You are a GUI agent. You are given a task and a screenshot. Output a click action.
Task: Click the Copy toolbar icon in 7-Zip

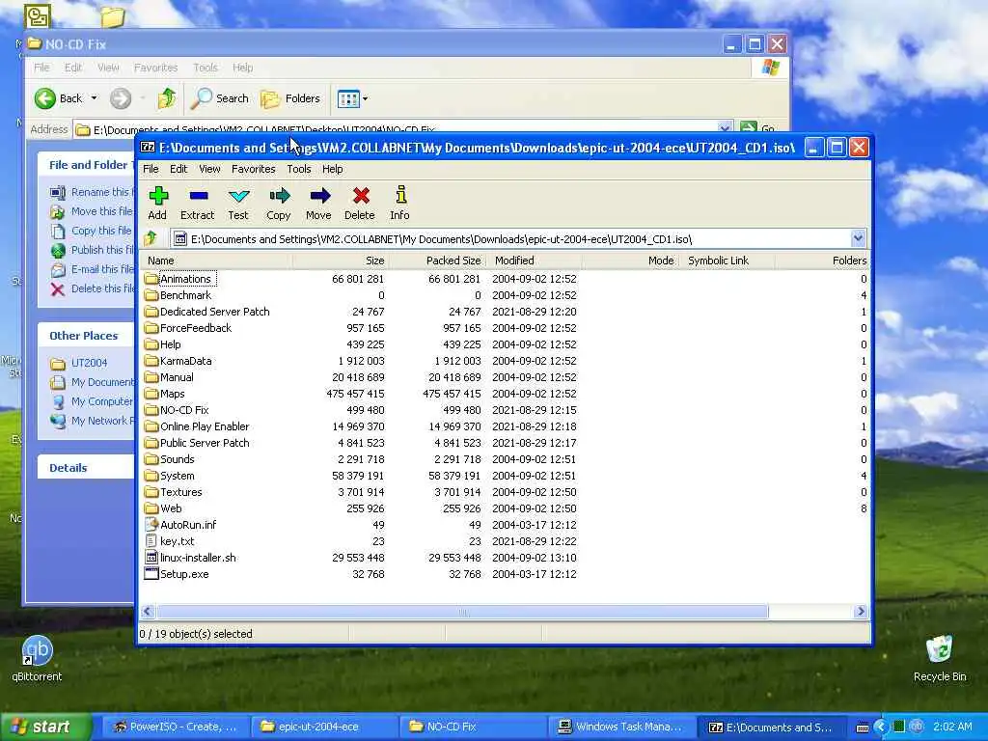pos(279,203)
